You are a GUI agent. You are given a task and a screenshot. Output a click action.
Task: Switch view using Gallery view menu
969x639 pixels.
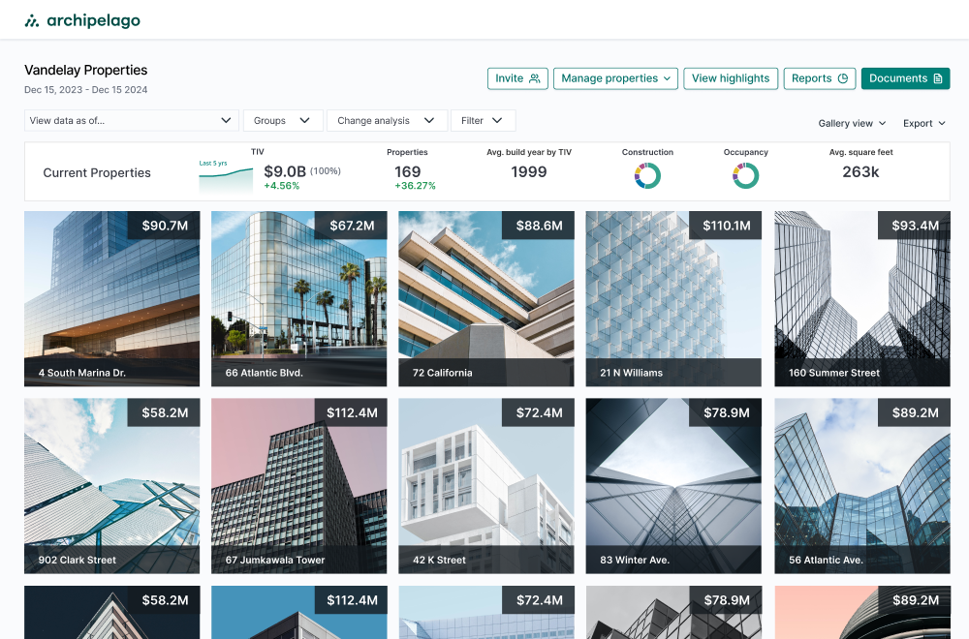[852, 124]
